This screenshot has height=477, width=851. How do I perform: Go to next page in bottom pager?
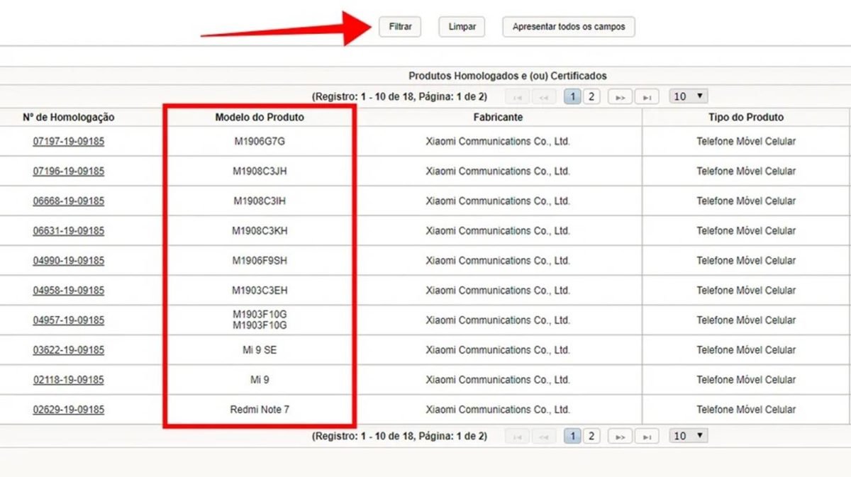pos(621,437)
